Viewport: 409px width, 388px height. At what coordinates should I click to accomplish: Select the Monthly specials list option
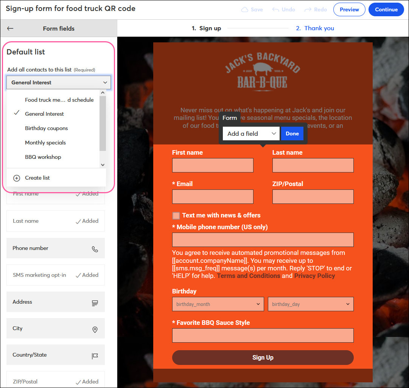point(53,143)
